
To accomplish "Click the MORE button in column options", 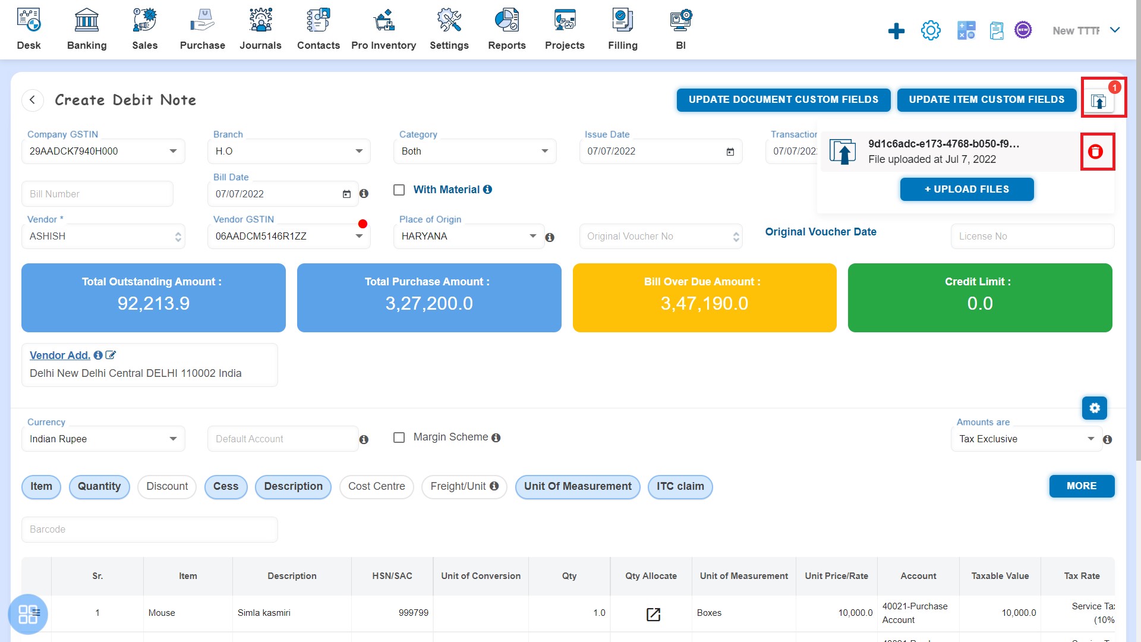I will point(1082,486).
